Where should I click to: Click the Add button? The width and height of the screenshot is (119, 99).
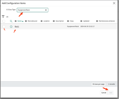[x=111, y=93]
